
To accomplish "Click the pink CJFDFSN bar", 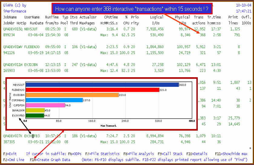I will [45, 105].
